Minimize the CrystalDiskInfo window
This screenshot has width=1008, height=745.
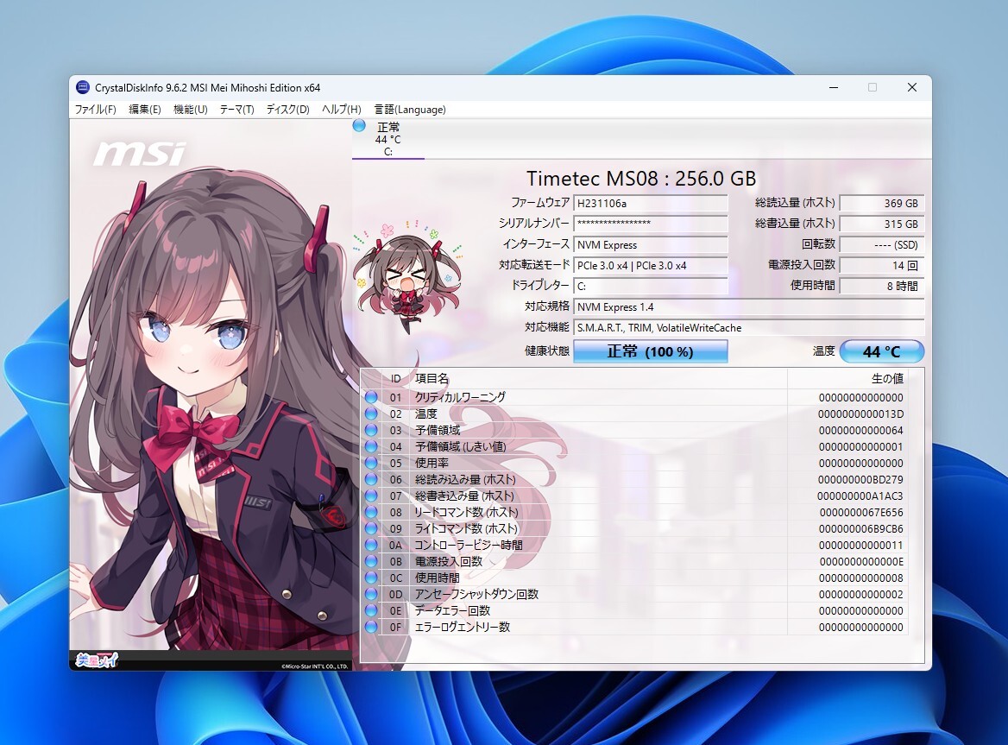(834, 87)
